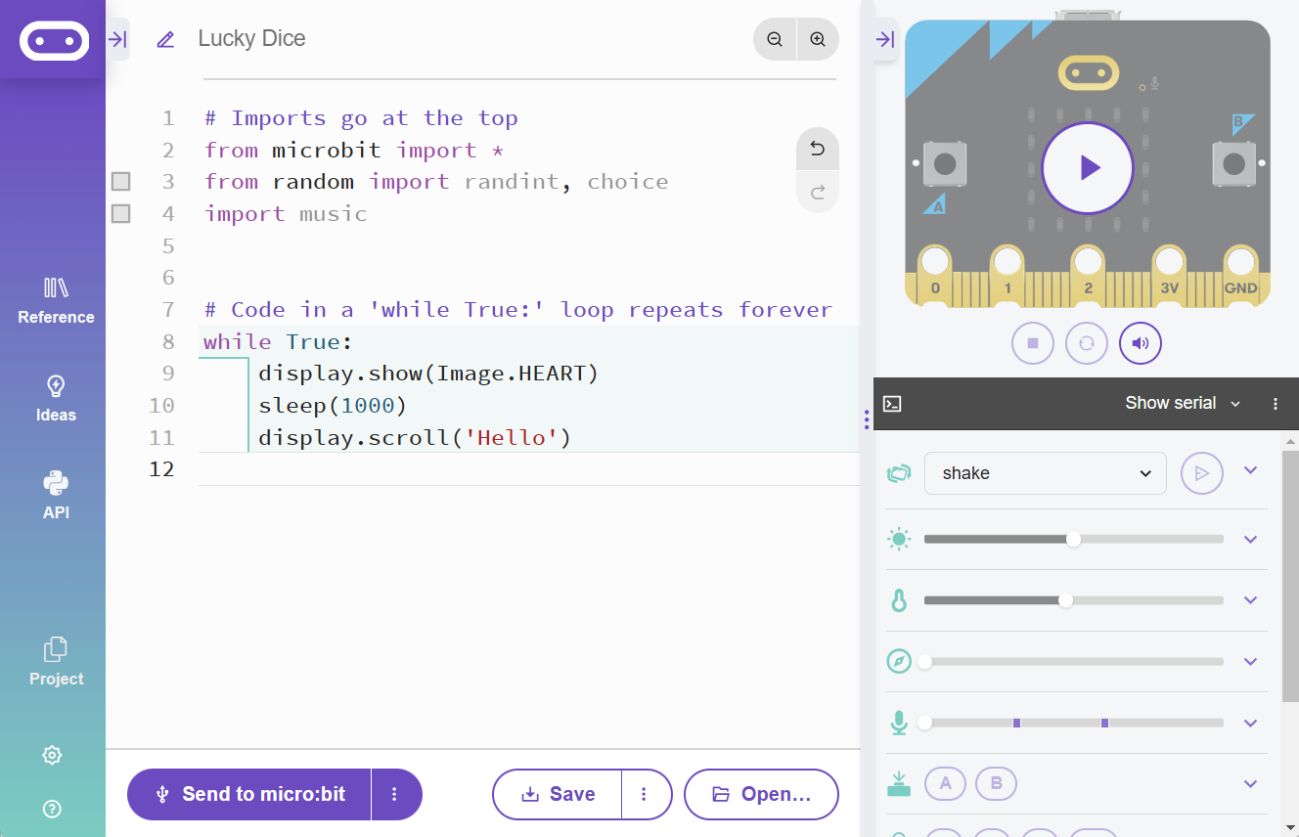This screenshot has width=1299, height=837.
Task: Expand the light level row chevron
Action: pyautogui.click(x=1250, y=539)
